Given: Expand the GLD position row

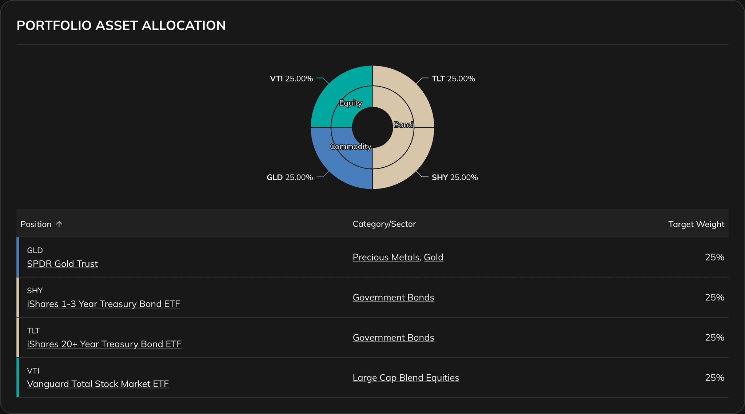Looking at the screenshot, I should [x=218, y=257].
